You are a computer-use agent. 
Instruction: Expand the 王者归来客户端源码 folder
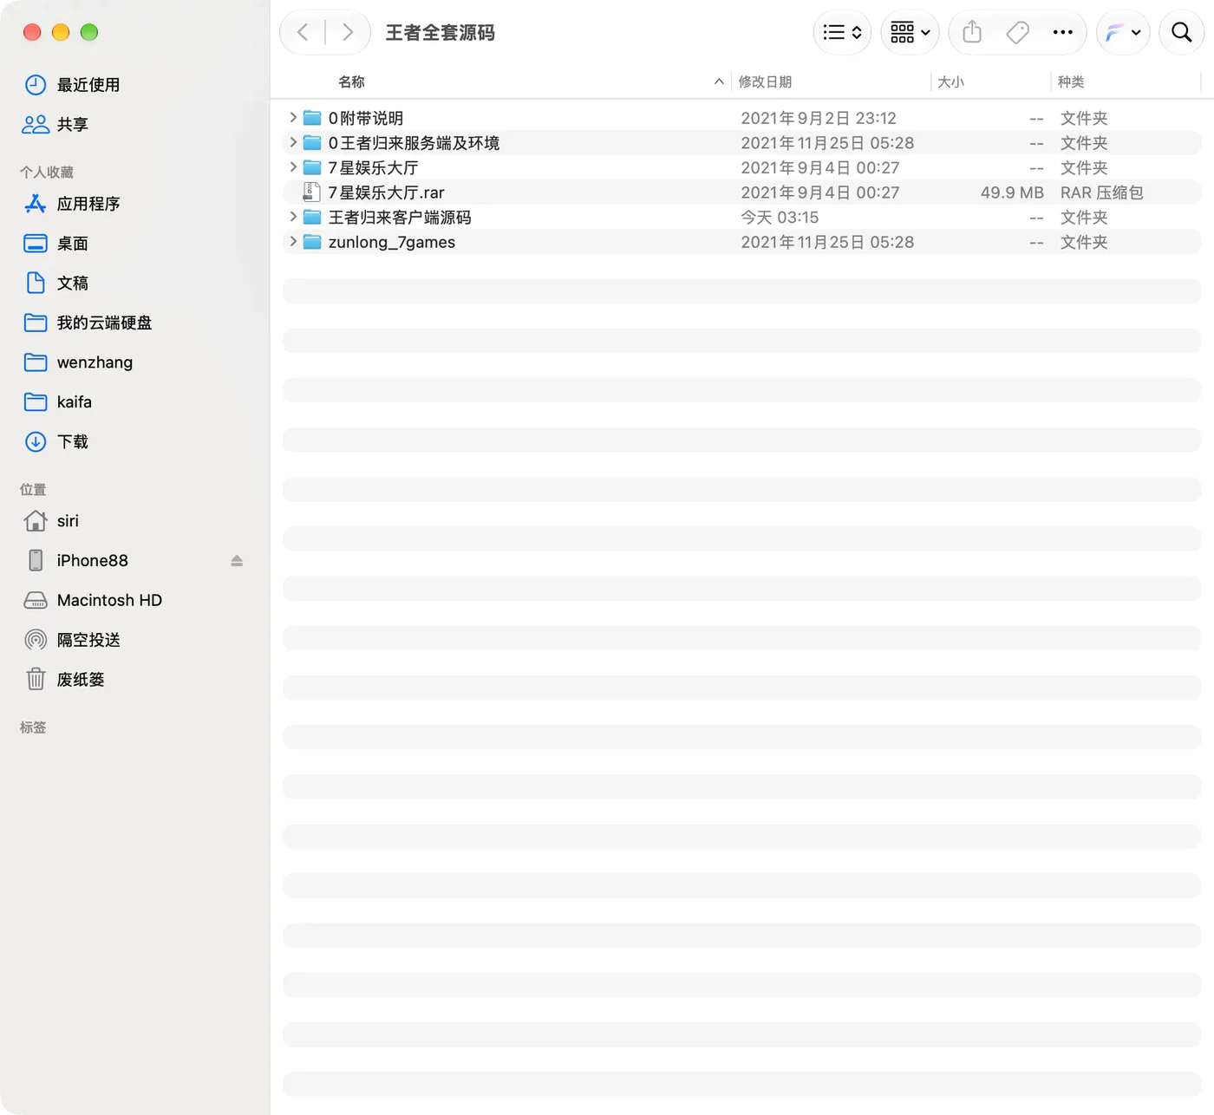pos(293,217)
